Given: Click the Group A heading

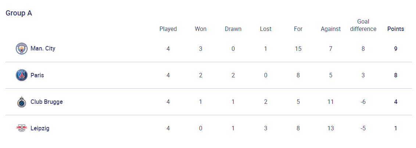Looking at the screenshot, I should [x=19, y=13].
